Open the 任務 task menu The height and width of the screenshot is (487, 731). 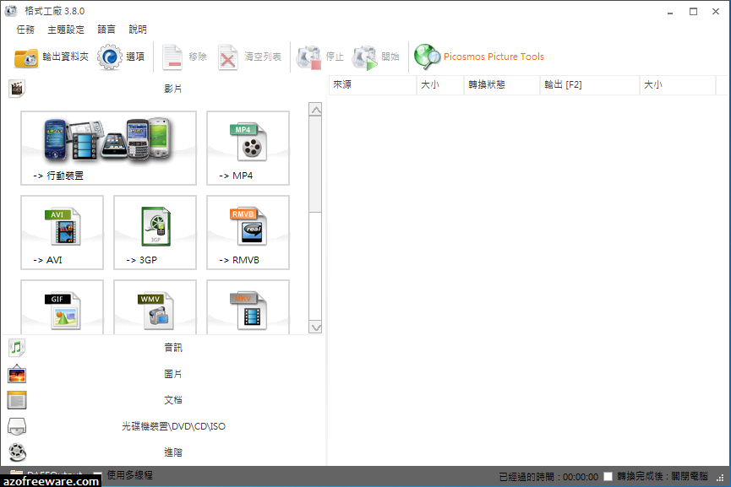(25, 30)
